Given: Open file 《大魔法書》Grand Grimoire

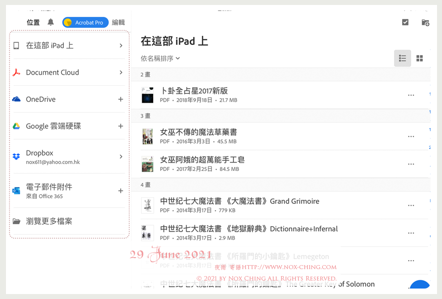Looking at the screenshot, I should pyautogui.click(x=281, y=205).
